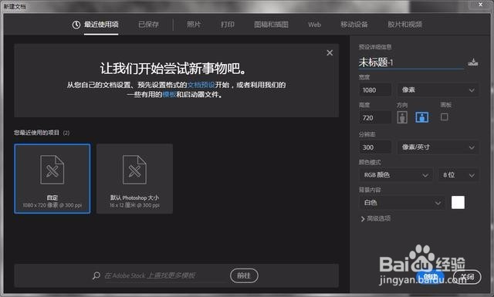Open the width unit 像素 dropdown
Screen dimensions: 494x297
pos(438,90)
